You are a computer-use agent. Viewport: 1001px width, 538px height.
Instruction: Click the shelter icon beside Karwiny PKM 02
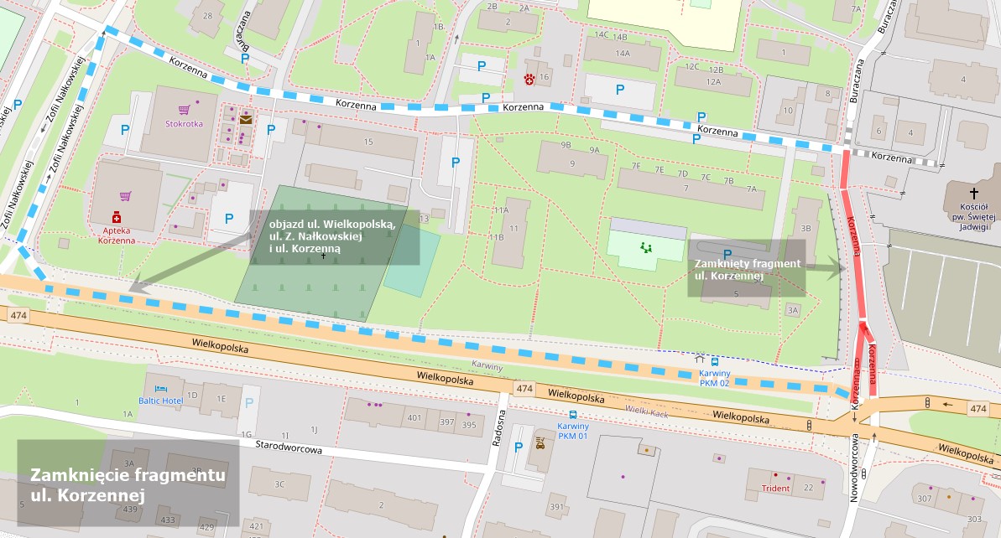click(699, 360)
